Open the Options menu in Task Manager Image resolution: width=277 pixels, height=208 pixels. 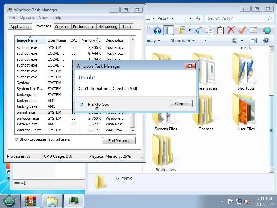pyautogui.click(x=27, y=17)
